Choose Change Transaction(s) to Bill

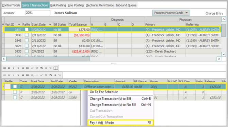121,99
